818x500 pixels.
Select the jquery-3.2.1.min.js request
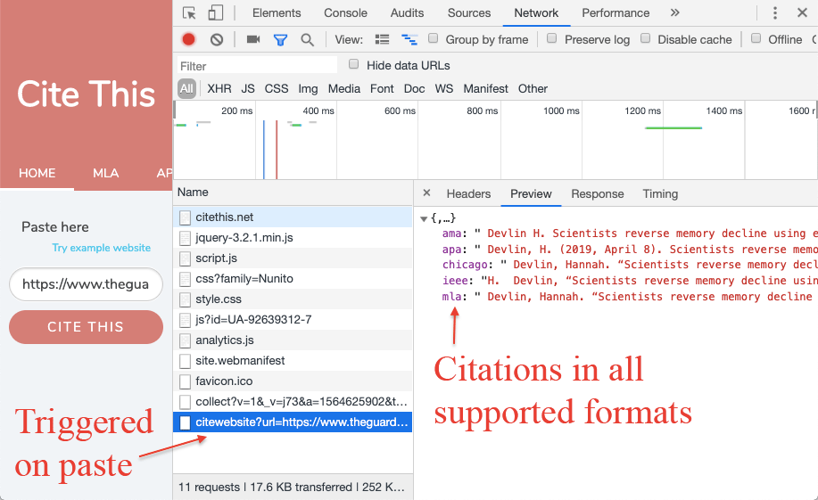click(293, 237)
